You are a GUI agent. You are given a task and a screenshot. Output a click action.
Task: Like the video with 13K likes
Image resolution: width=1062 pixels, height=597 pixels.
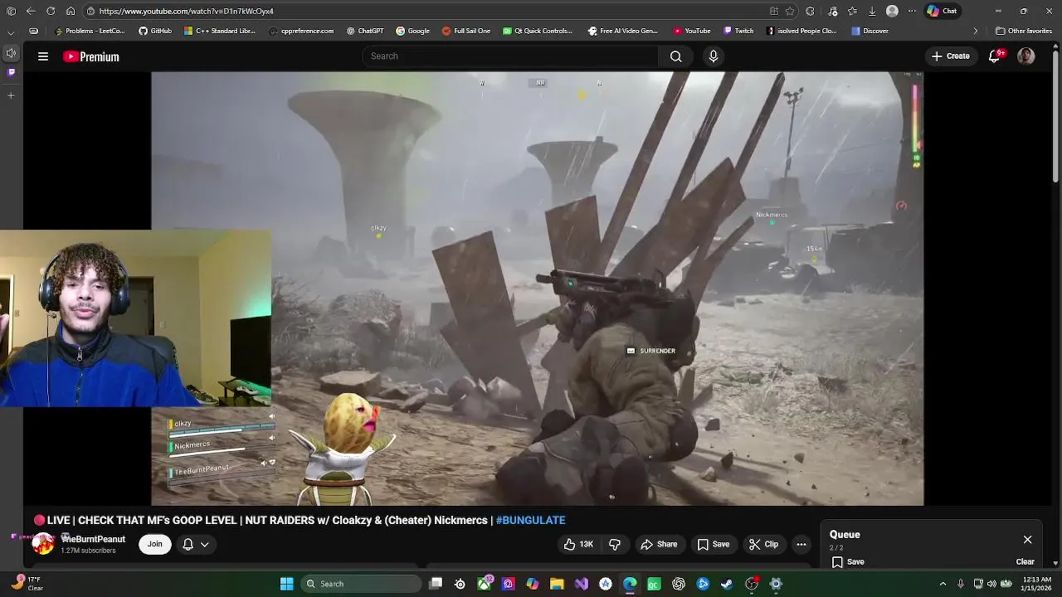coord(578,544)
